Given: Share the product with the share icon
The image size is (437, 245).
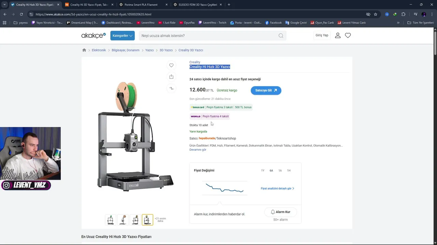Looking at the screenshot, I should point(171,77).
